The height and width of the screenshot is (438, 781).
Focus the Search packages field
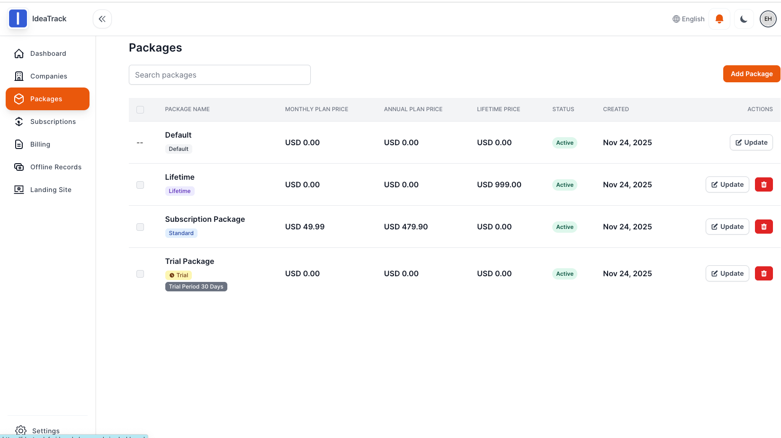219,75
